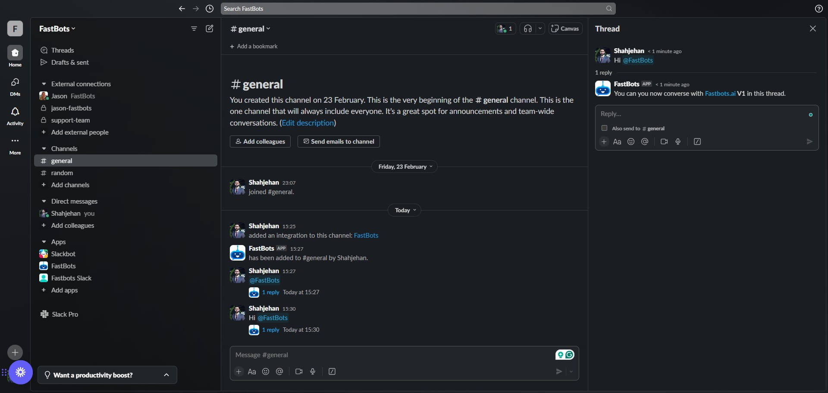View the channel members button showing 1
This screenshot has width=828, height=393.
pyautogui.click(x=505, y=28)
